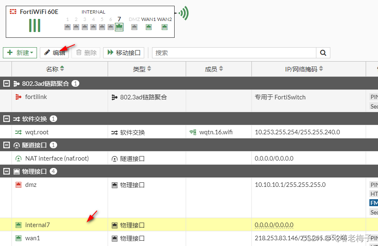Click the 编辑 edit button
Image resolution: width=378 pixels, height=246 pixels.
click(54, 53)
